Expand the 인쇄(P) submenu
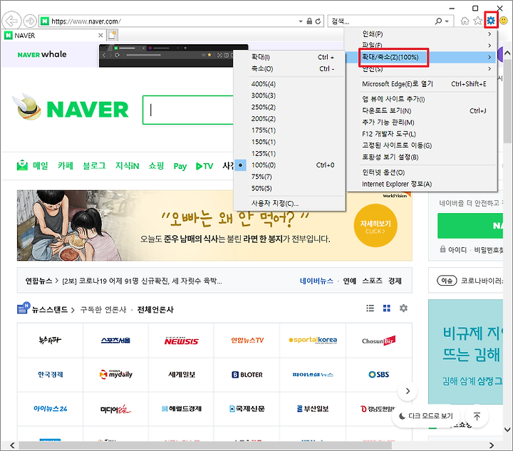This screenshot has height=451, width=513. pyautogui.click(x=422, y=34)
